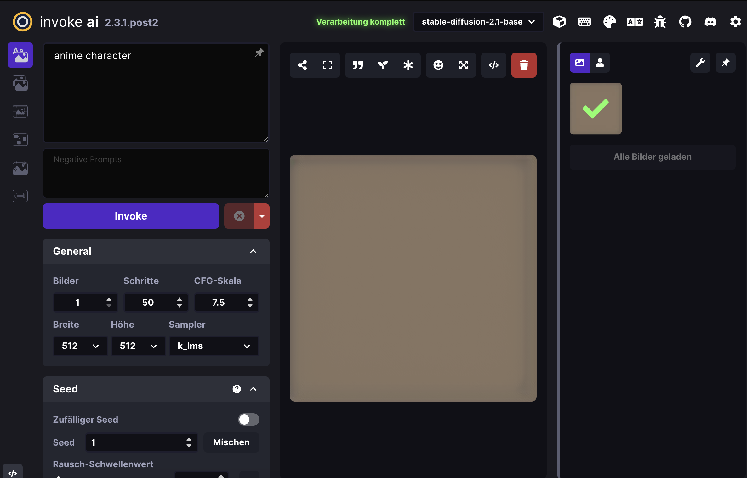Click the Invoke button
This screenshot has width=747, height=478.
(x=131, y=216)
